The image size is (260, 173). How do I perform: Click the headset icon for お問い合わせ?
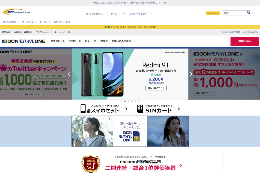point(243,32)
